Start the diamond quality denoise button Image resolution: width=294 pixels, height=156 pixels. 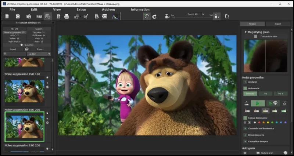click(273, 103)
